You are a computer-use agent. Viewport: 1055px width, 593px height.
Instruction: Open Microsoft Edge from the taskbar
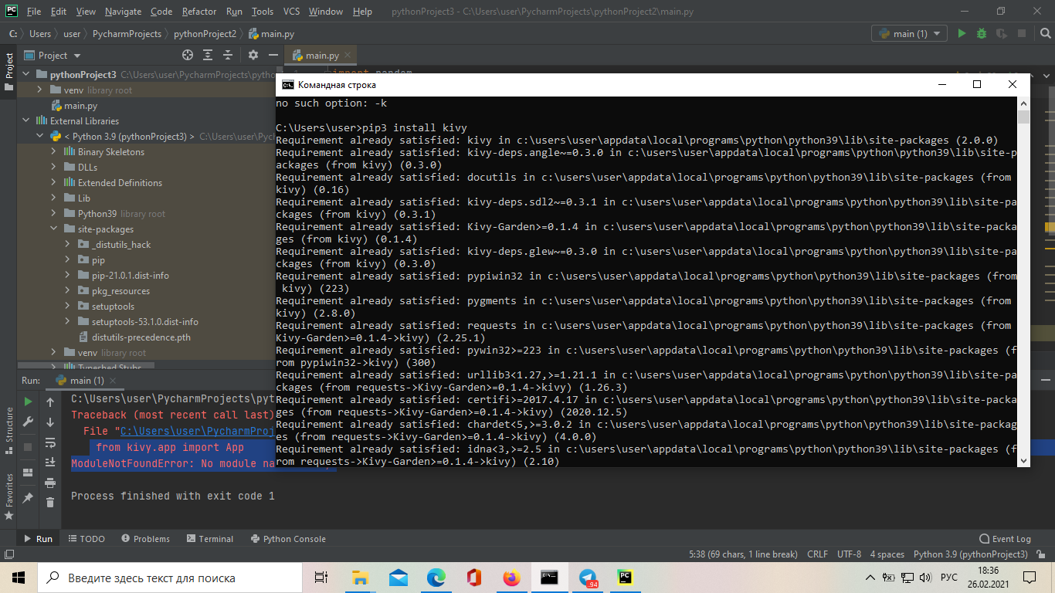pyautogui.click(x=436, y=578)
